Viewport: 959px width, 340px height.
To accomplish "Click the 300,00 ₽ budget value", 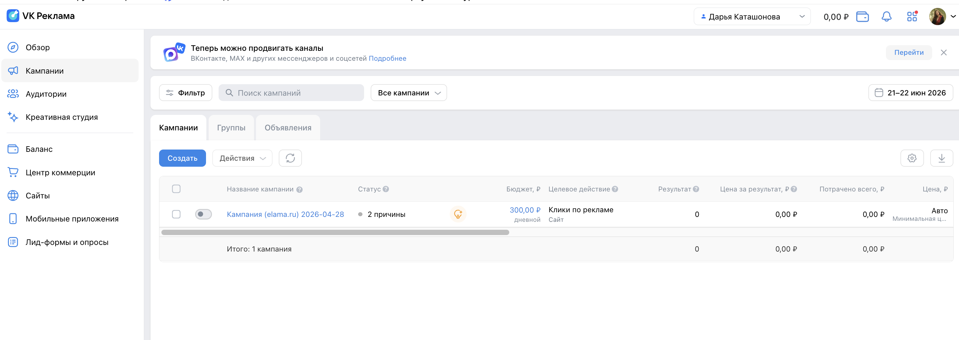I will tap(525, 210).
